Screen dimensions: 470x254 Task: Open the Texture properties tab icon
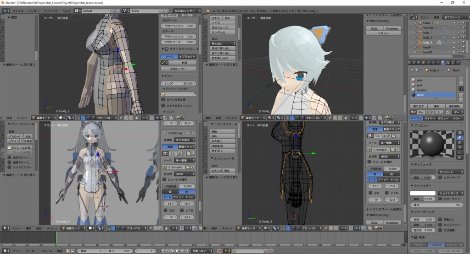pos(448,62)
